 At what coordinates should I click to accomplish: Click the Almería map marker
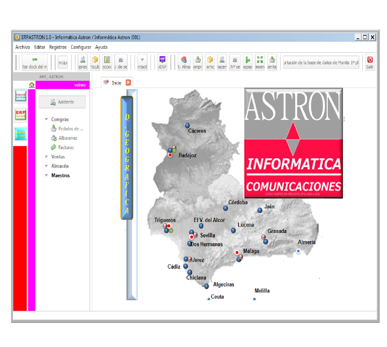298,251
